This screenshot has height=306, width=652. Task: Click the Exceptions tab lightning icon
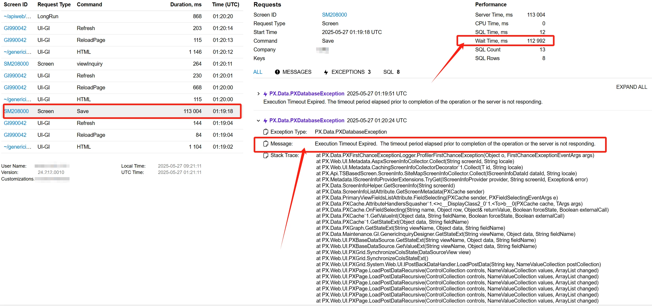pos(326,72)
